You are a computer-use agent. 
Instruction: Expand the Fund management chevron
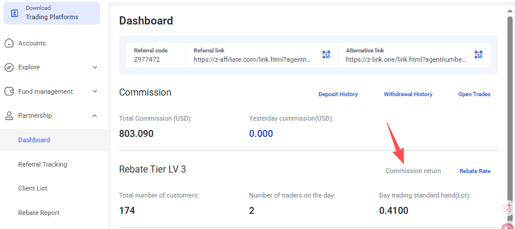click(94, 91)
